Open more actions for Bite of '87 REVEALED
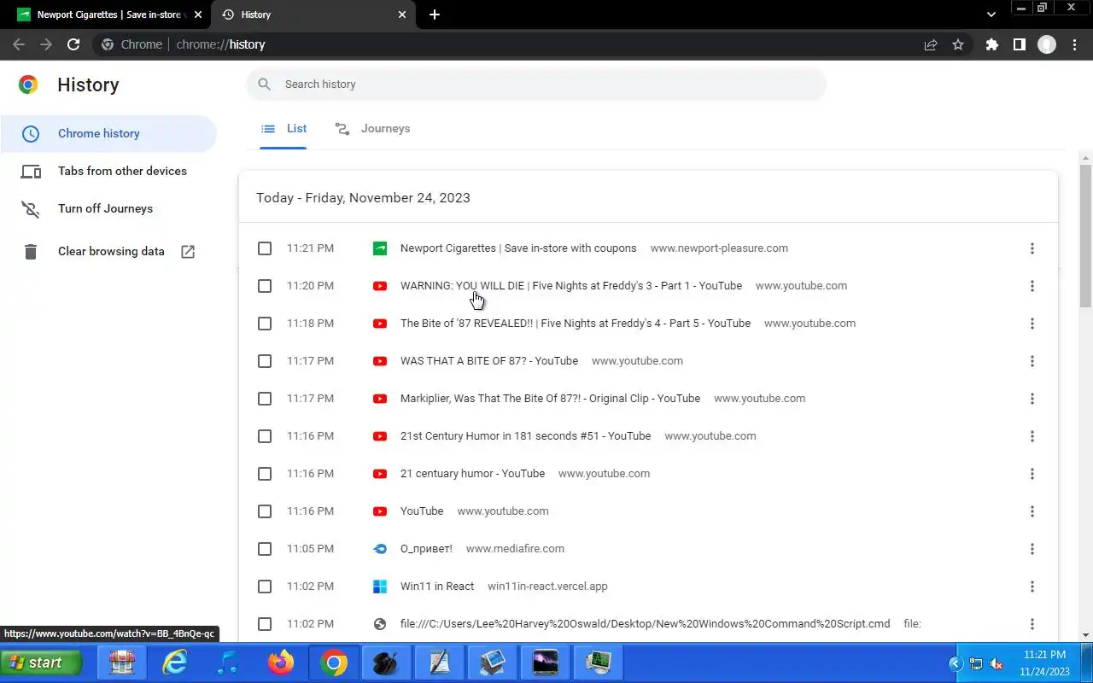The image size is (1093, 683). pyautogui.click(x=1032, y=324)
